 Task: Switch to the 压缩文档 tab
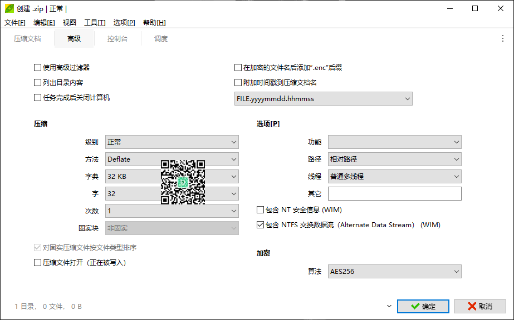coord(27,39)
